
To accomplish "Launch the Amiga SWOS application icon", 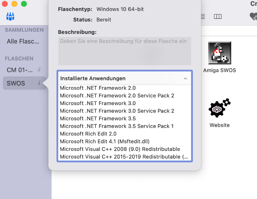I will 219,53.
